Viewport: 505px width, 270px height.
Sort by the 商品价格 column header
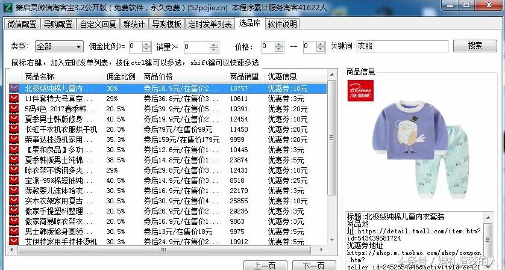[x=184, y=77]
